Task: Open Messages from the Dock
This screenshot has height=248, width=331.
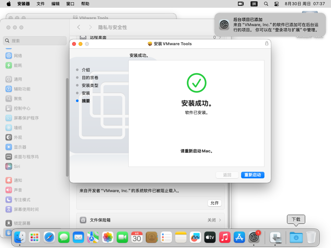Action: (x=64, y=237)
